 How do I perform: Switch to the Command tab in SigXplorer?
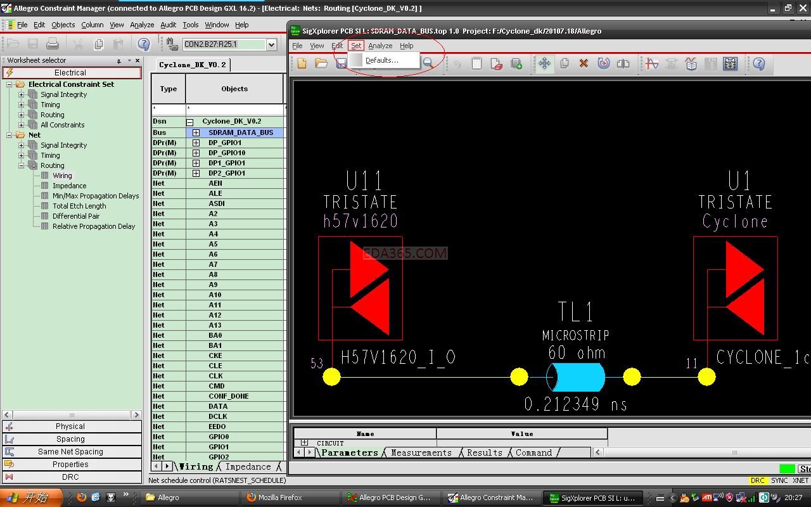pyautogui.click(x=533, y=452)
